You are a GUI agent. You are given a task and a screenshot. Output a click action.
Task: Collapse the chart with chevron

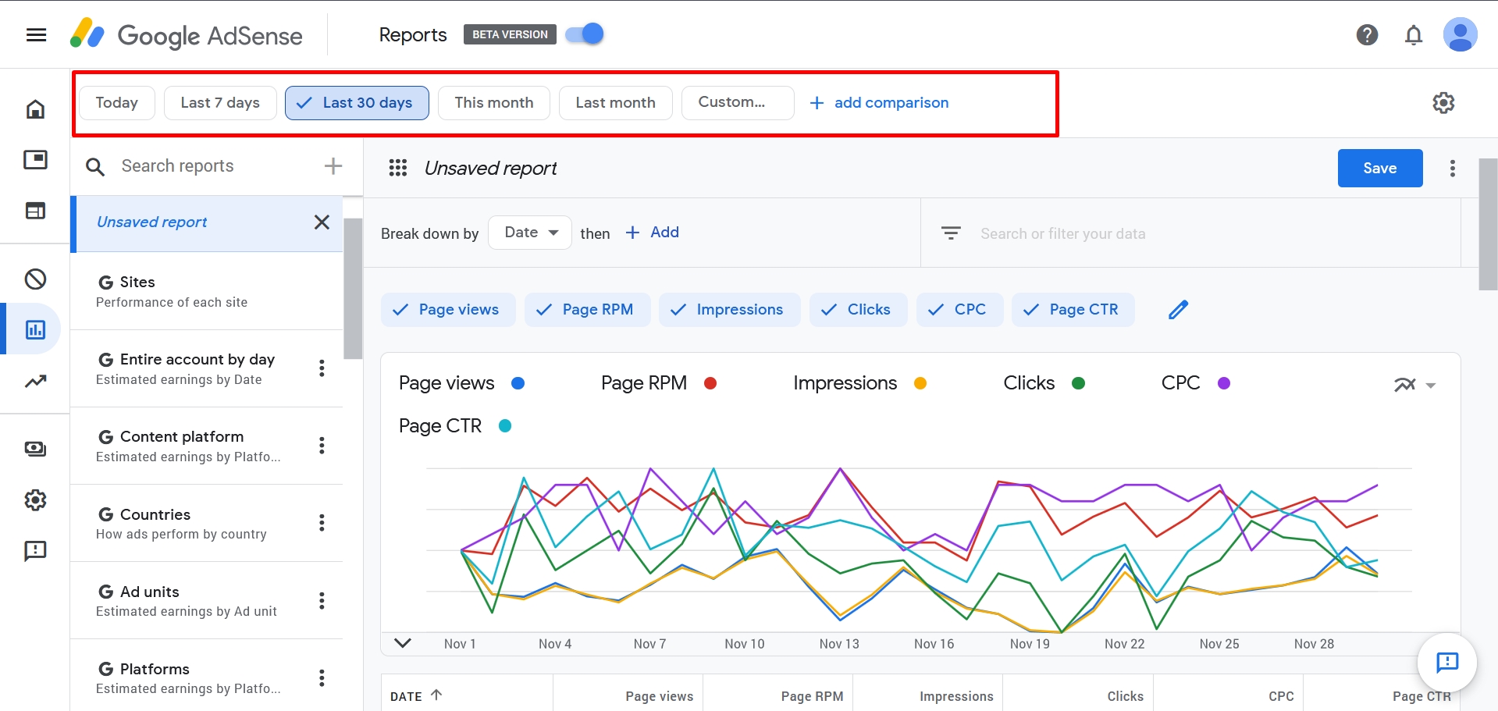(x=403, y=643)
